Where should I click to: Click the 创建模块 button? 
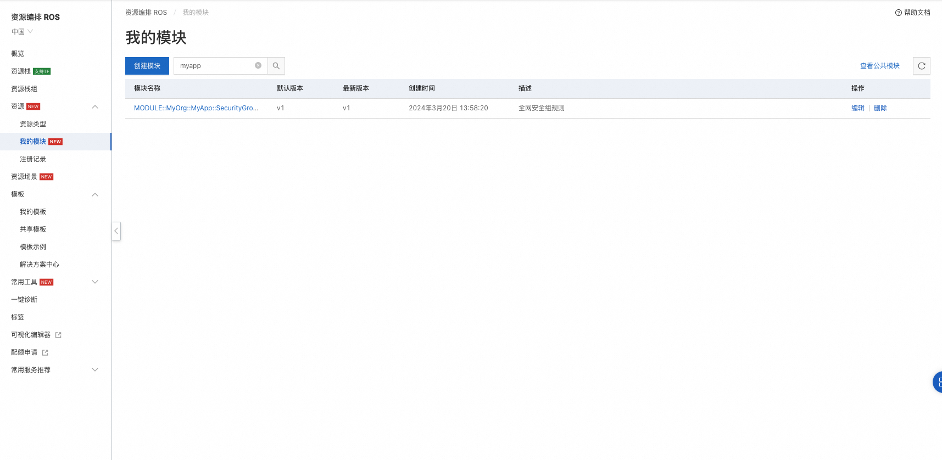click(147, 66)
